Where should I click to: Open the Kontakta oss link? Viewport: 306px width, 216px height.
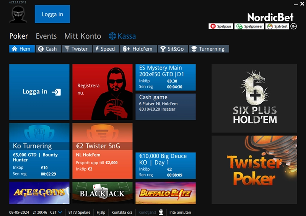pyautogui.click(x=122, y=212)
